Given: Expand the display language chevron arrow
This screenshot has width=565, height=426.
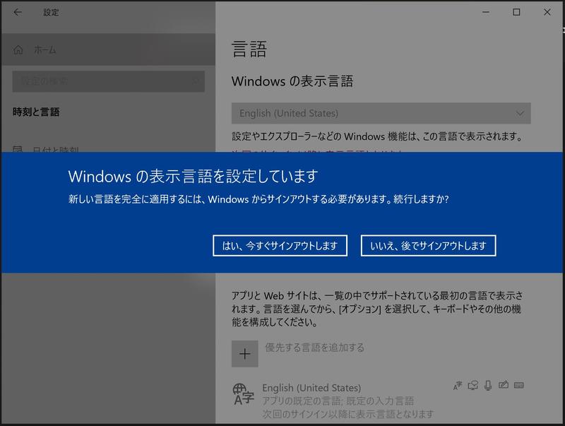Looking at the screenshot, I should point(520,113).
